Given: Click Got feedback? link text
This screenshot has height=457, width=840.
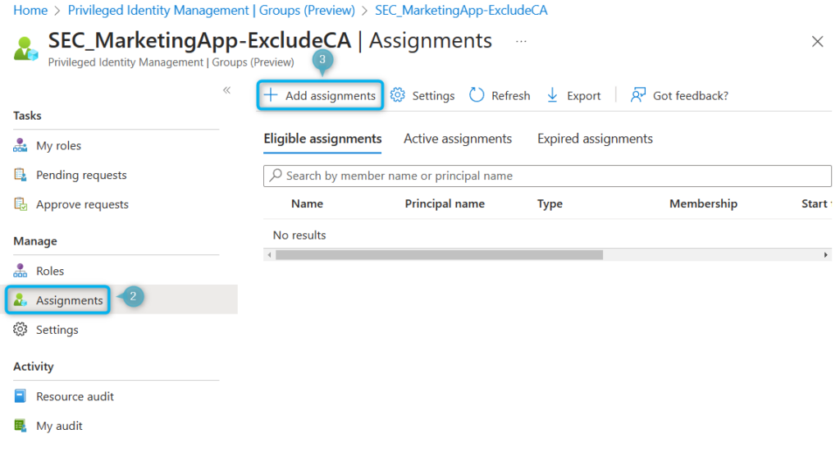Looking at the screenshot, I should 690,96.
